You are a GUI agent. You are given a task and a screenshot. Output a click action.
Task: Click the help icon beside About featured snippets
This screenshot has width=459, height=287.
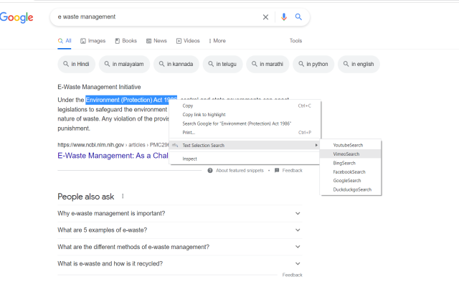210,171
